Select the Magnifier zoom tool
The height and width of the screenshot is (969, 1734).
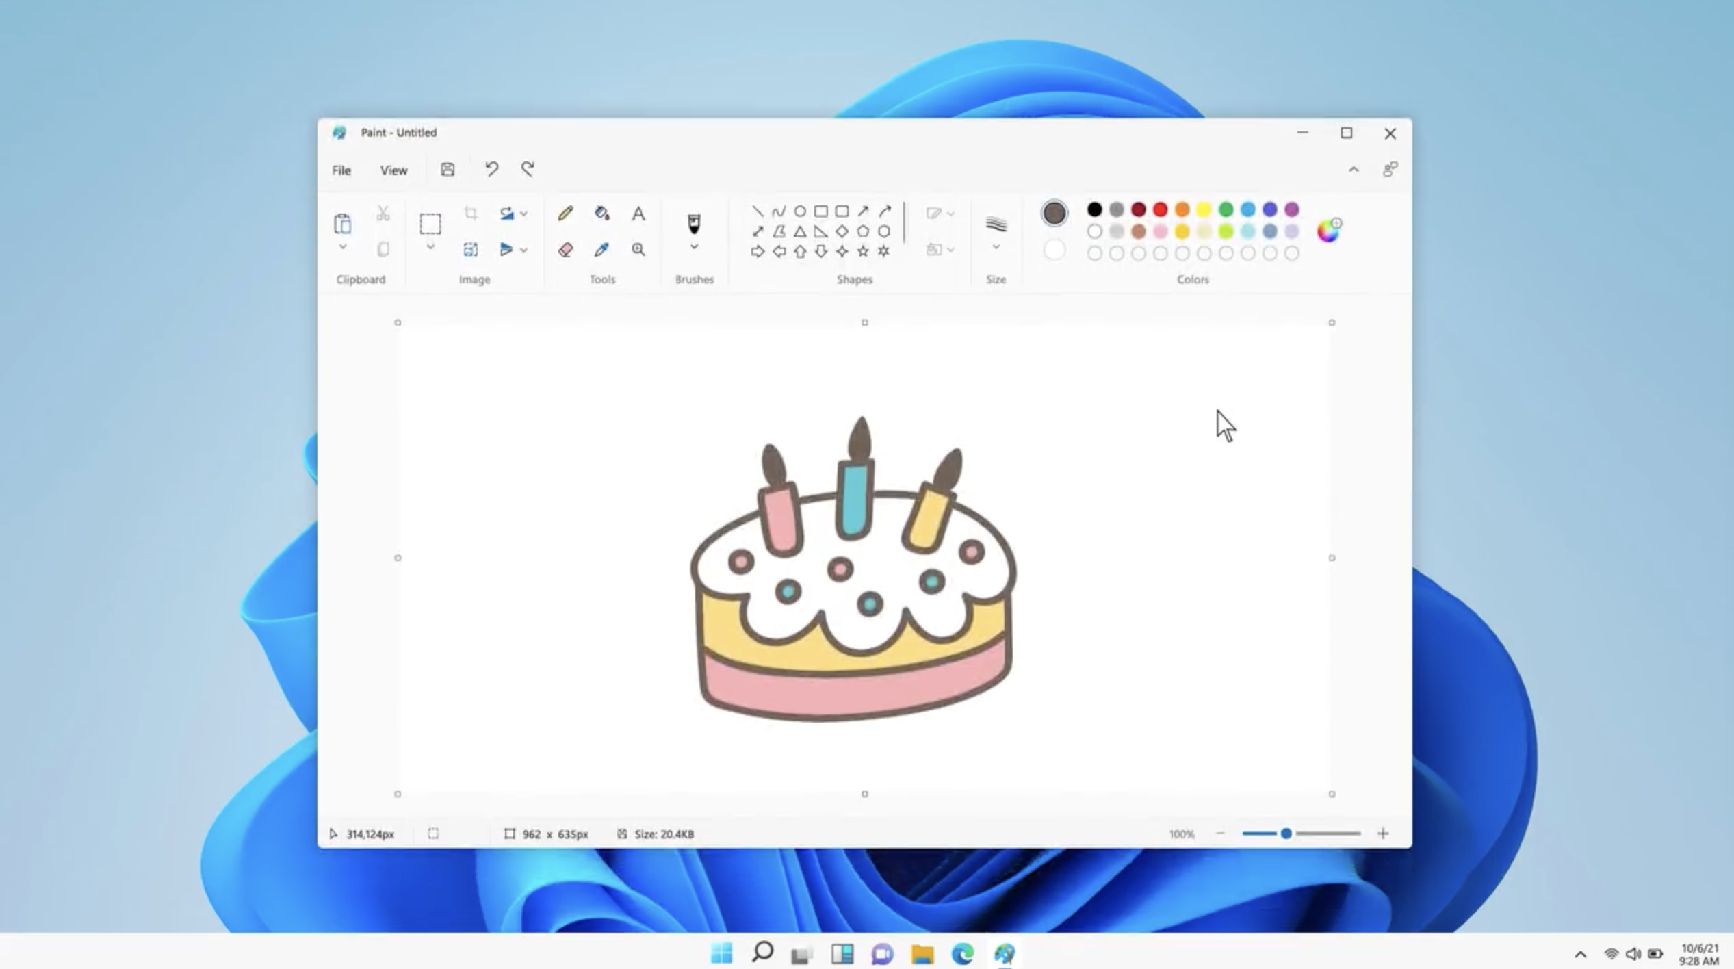(638, 250)
